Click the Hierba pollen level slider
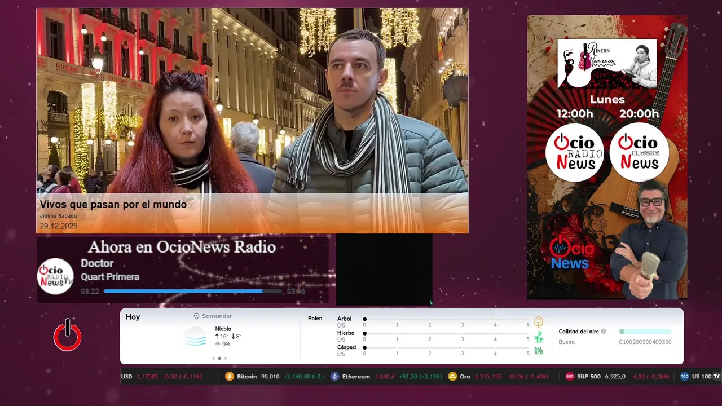 click(x=446, y=334)
